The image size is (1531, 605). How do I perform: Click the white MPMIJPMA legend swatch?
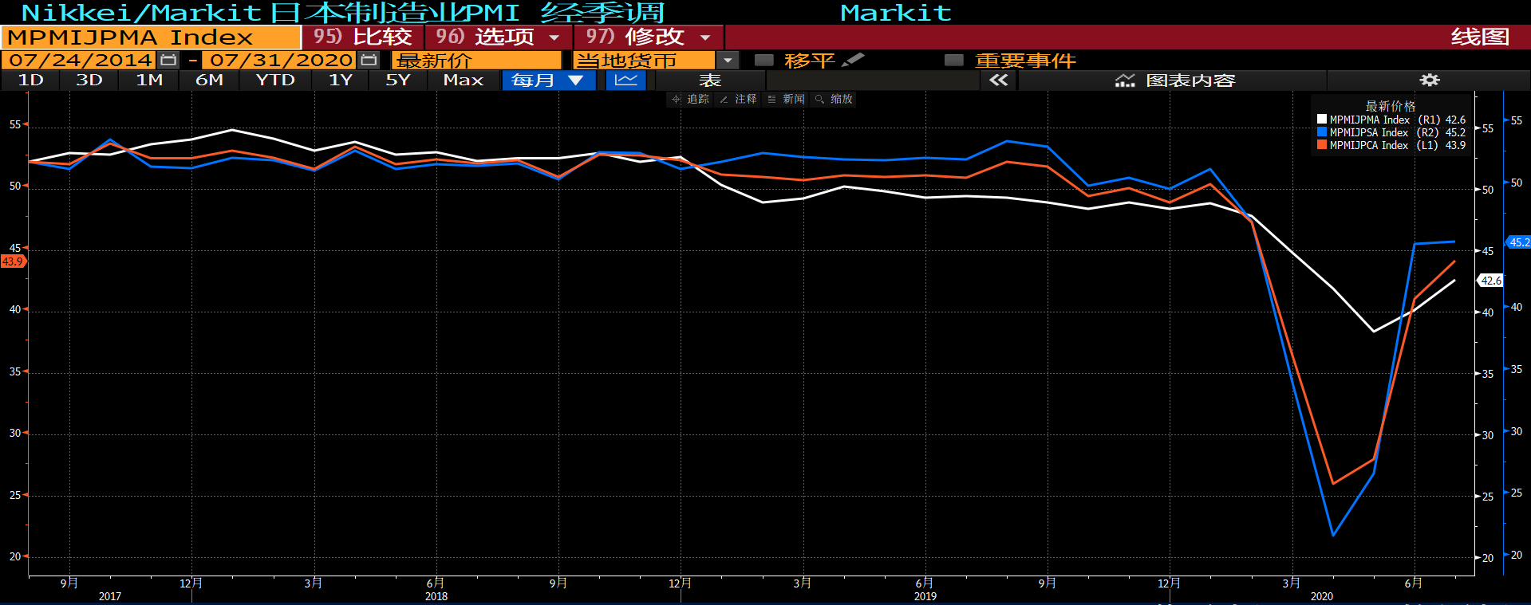tap(1322, 120)
